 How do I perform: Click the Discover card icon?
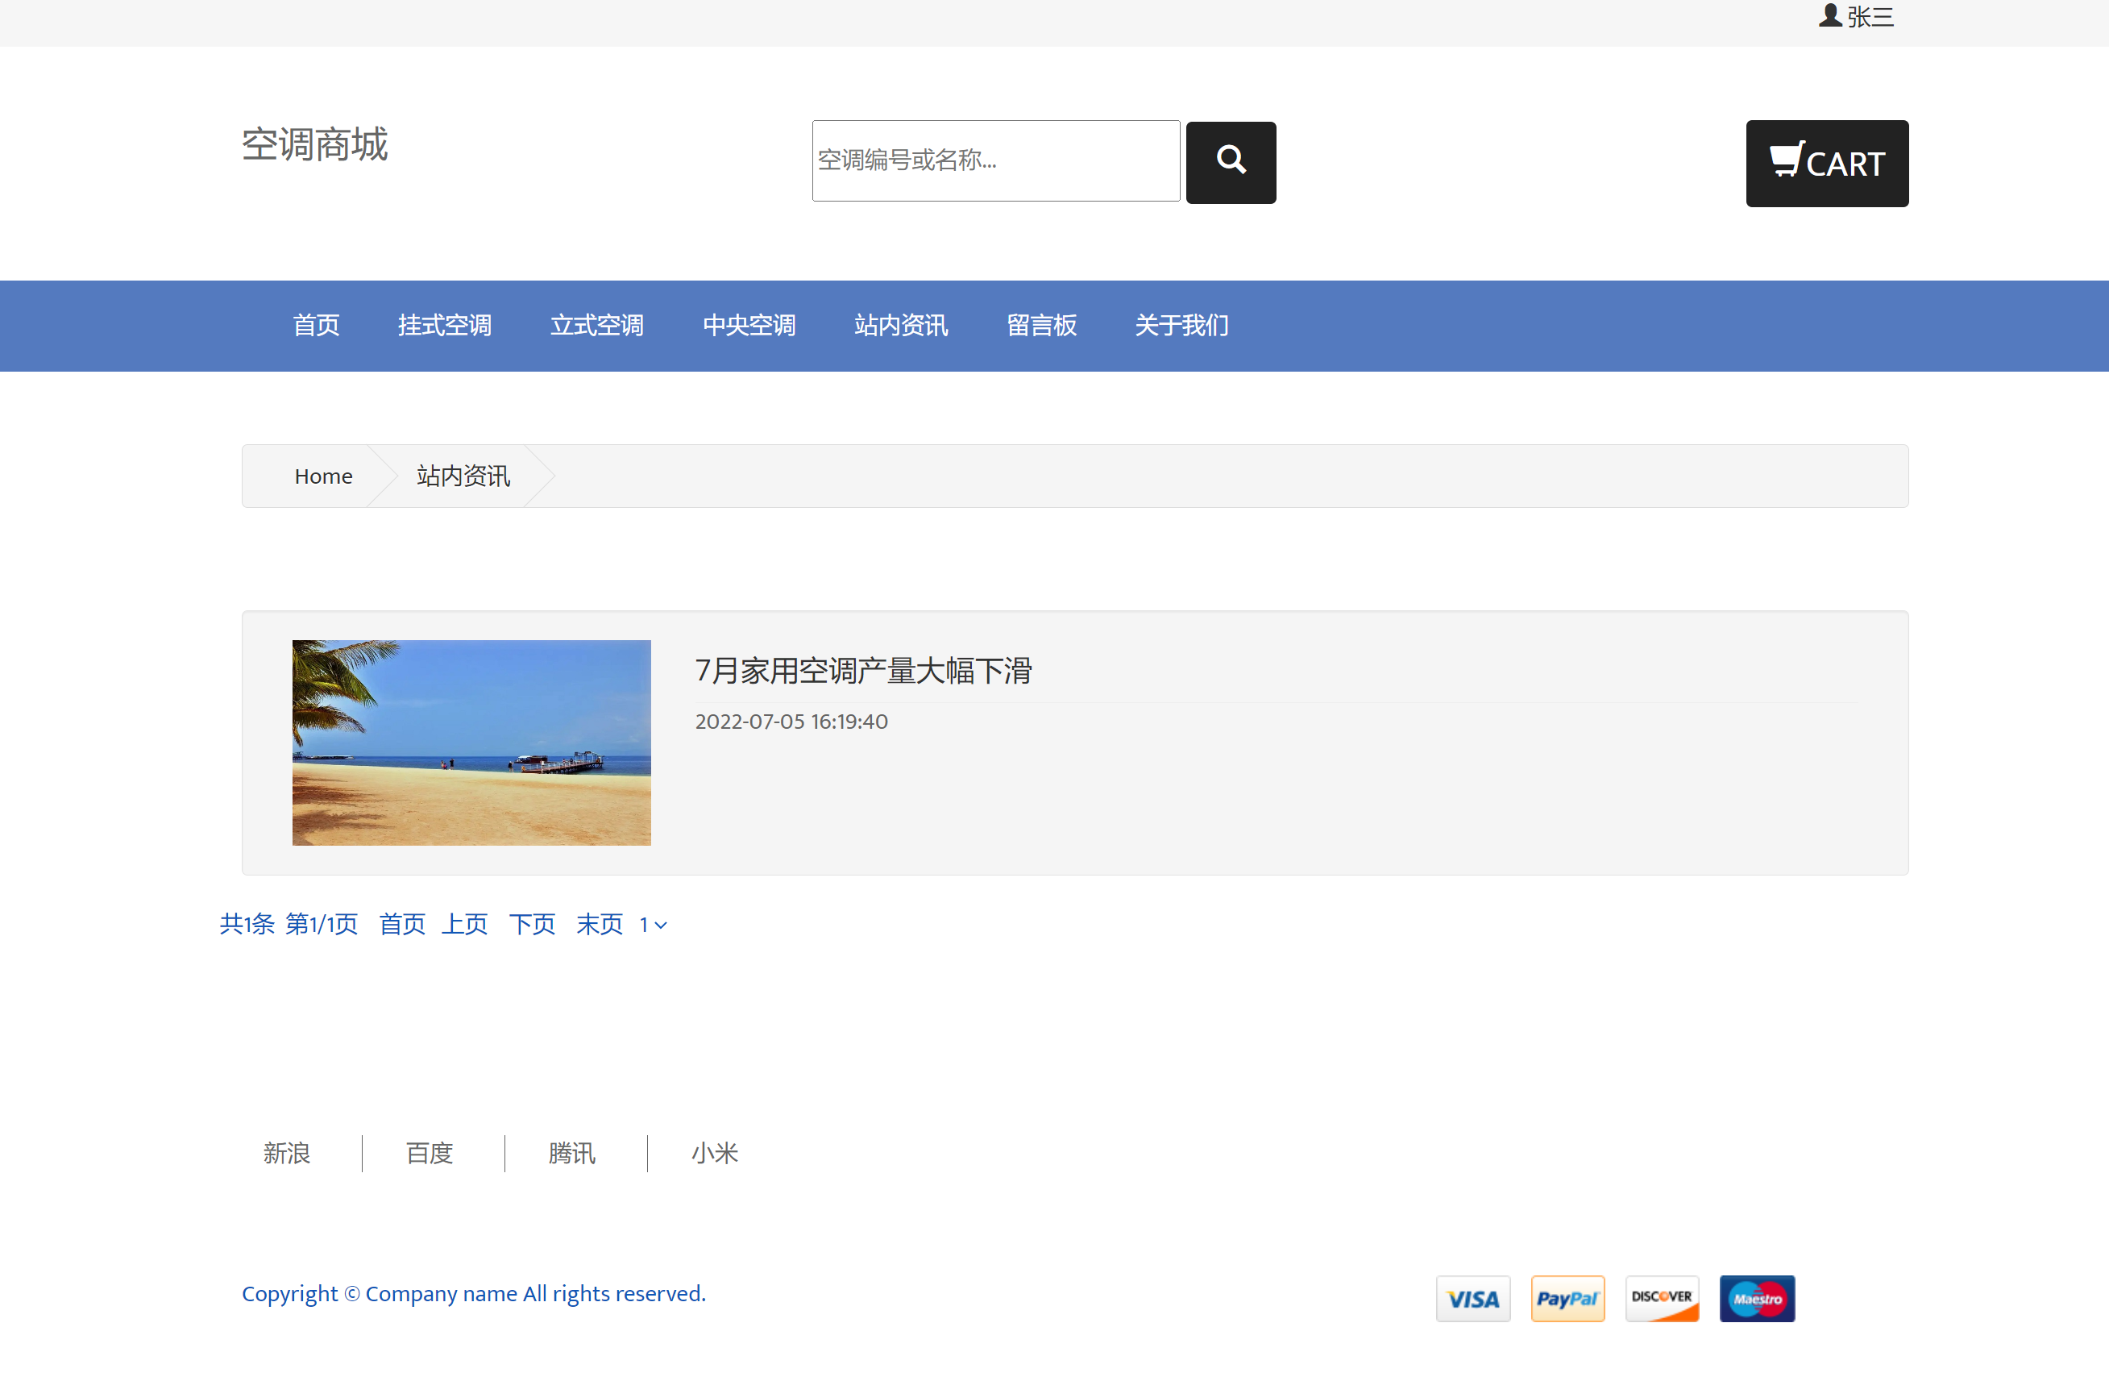tap(1663, 1298)
